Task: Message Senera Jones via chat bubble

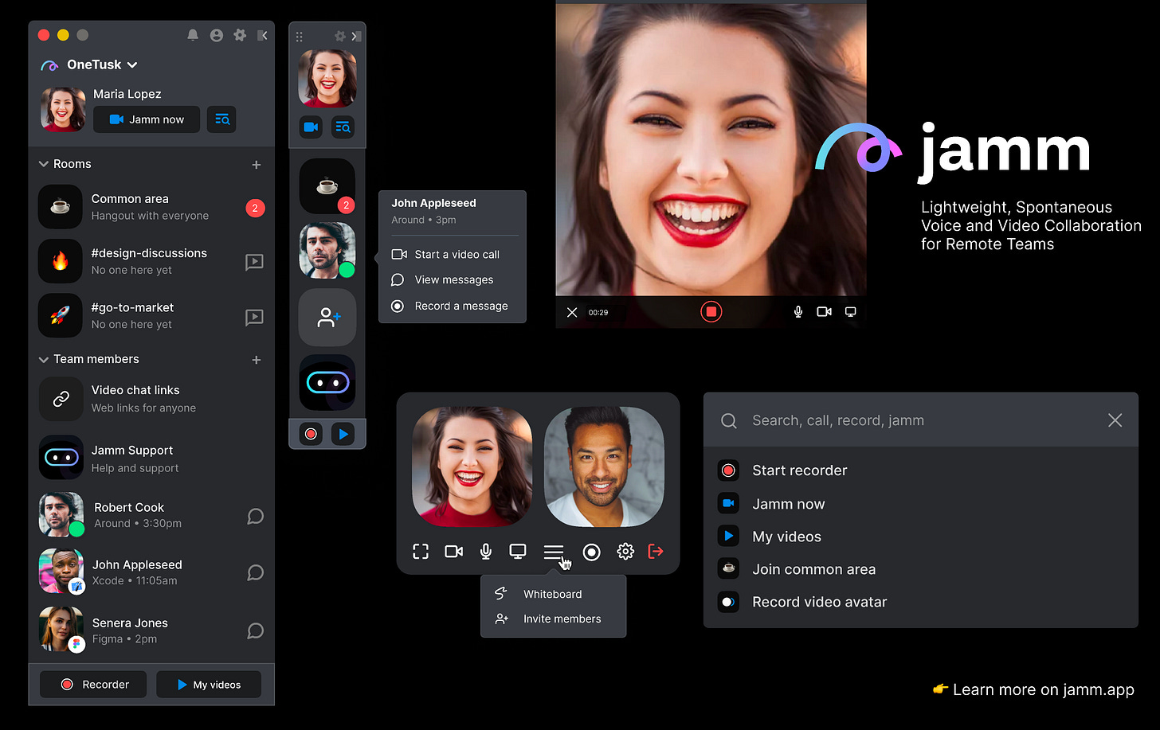Action: click(x=255, y=631)
